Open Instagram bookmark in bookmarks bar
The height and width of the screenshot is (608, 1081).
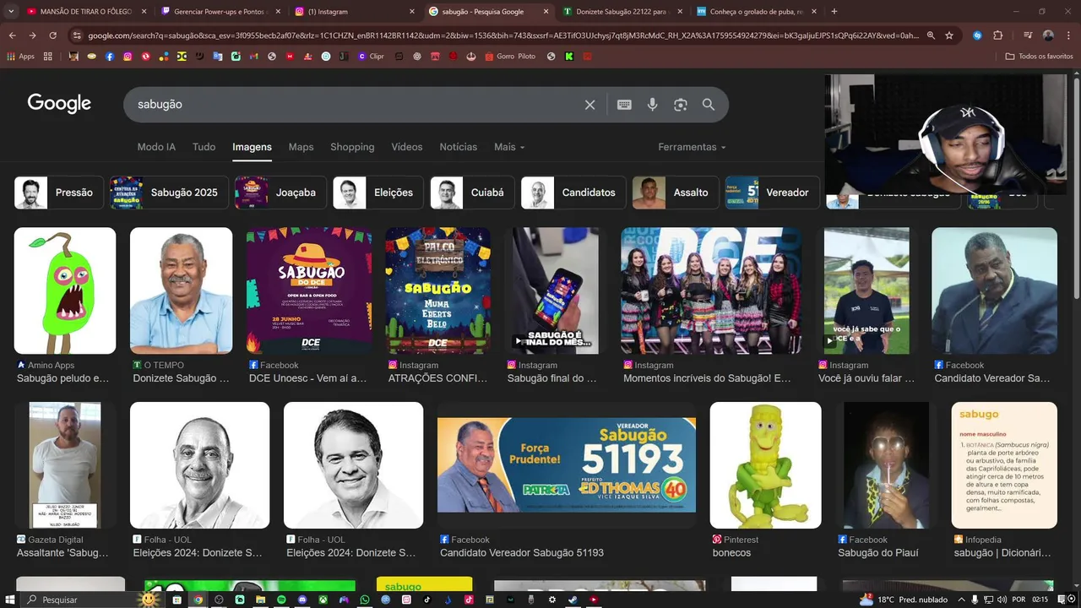click(128, 57)
